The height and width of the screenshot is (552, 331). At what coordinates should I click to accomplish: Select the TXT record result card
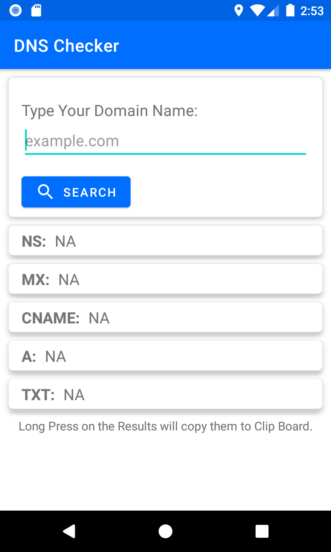(165, 394)
